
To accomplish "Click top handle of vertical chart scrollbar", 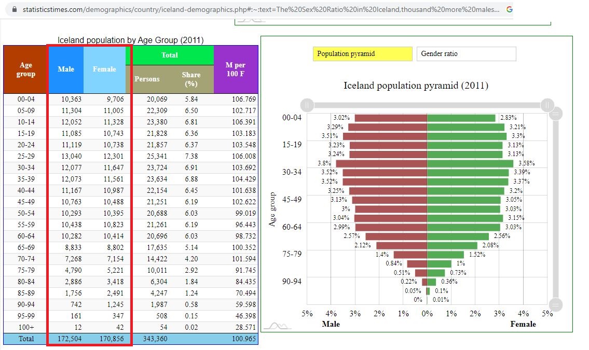I will (556, 113).
